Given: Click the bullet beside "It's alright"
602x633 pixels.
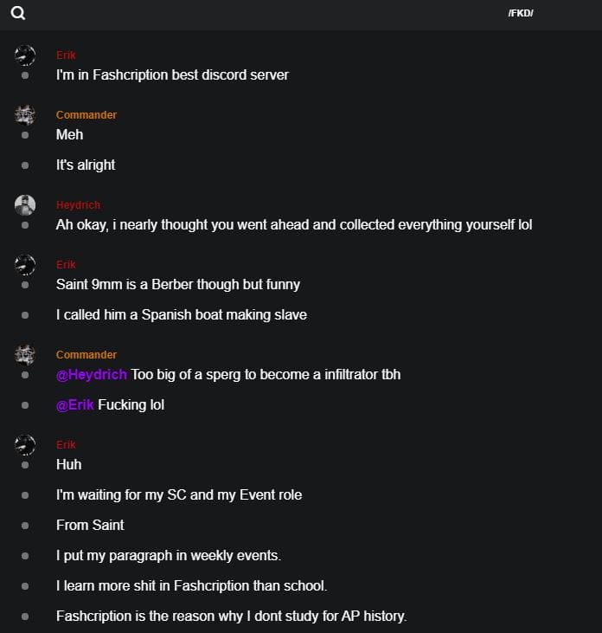Looking at the screenshot, I should point(25,165).
